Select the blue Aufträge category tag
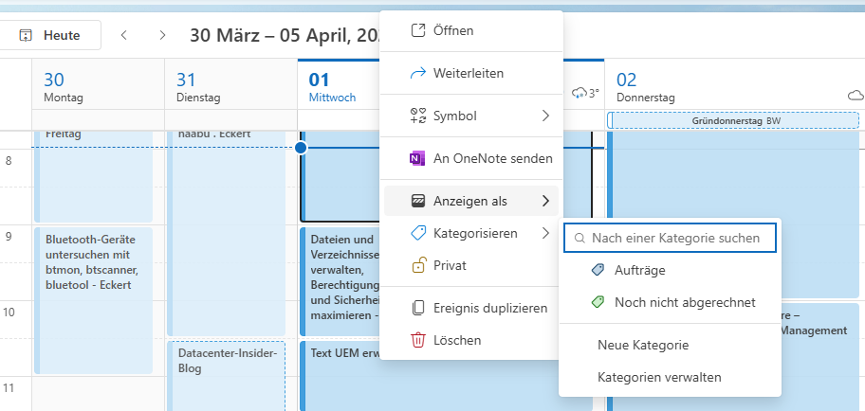Screen dimensions: 865x411 (x=598, y=270)
